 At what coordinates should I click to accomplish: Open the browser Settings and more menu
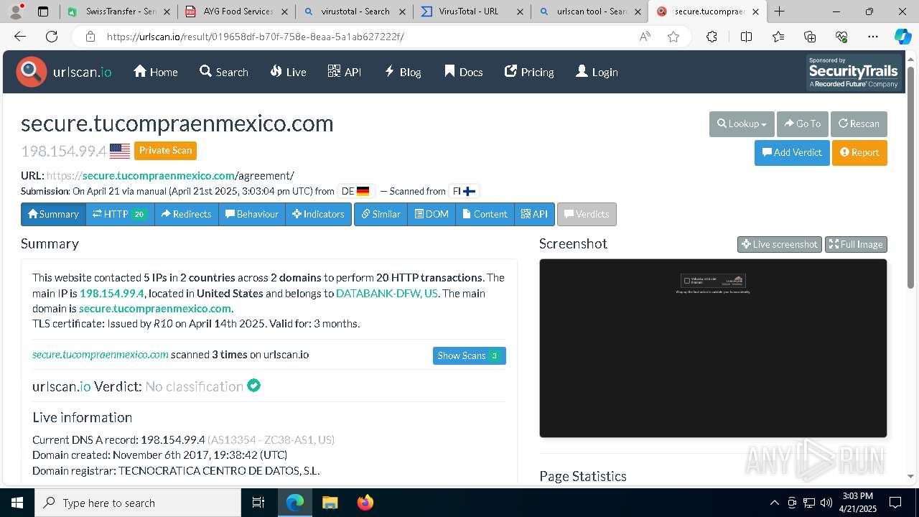873,37
